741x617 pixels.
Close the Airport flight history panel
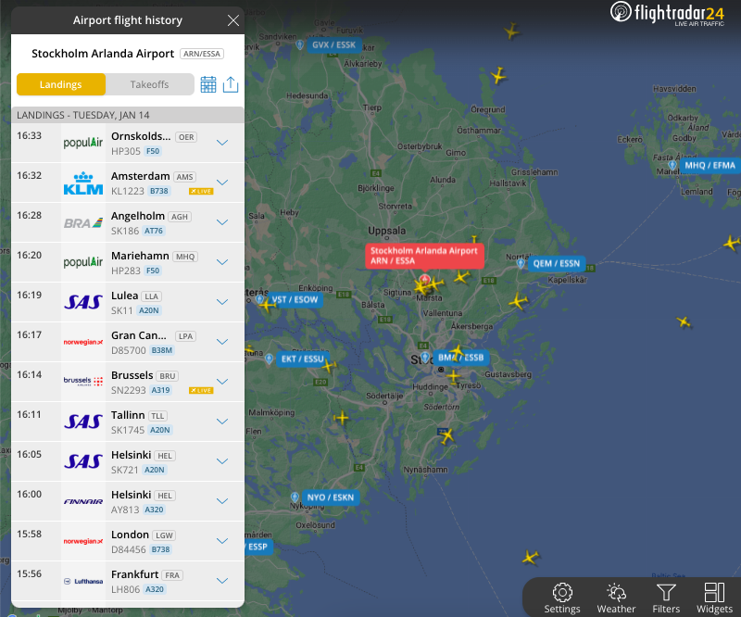pyautogui.click(x=233, y=20)
